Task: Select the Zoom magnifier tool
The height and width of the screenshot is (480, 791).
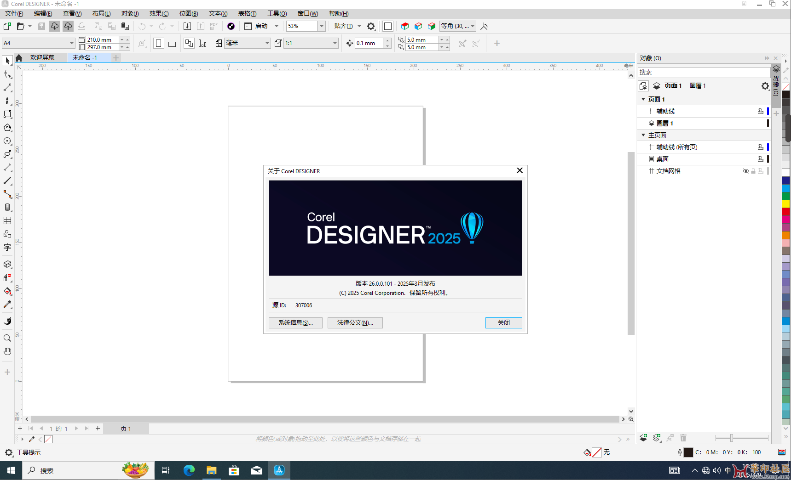Action: coord(7,338)
